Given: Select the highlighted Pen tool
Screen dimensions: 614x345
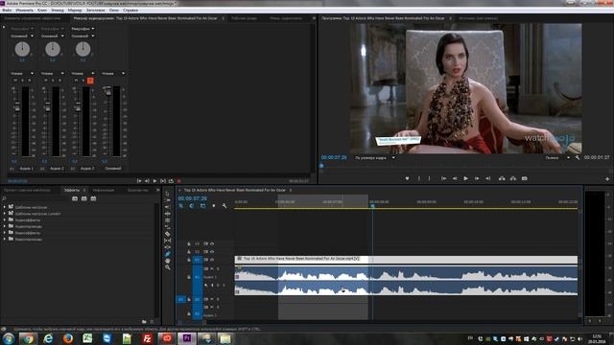Looking at the screenshot, I should 168,254.
